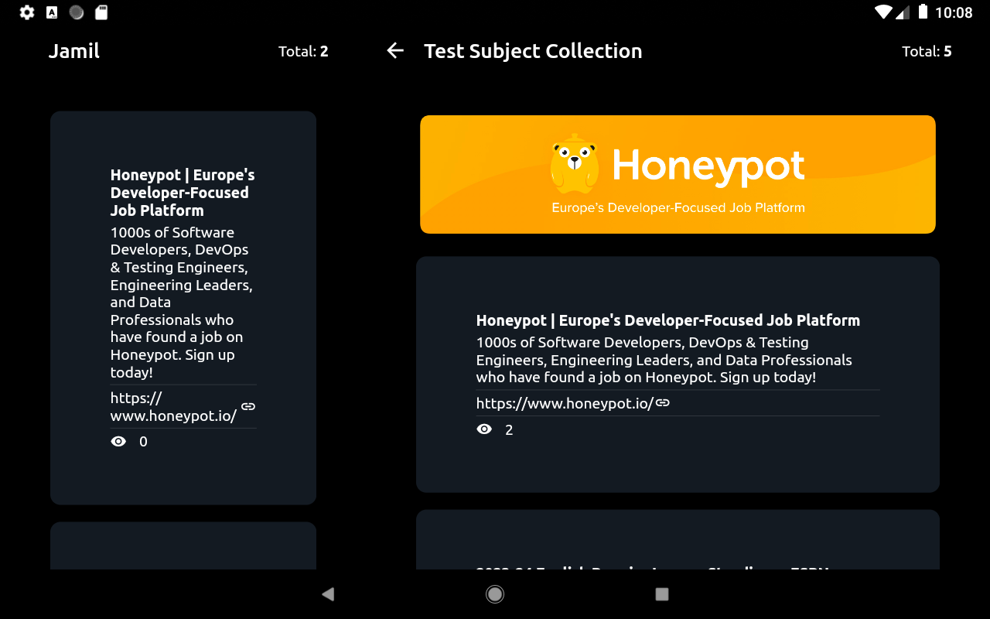Click the 'Total: 2' counter

[303, 52]
